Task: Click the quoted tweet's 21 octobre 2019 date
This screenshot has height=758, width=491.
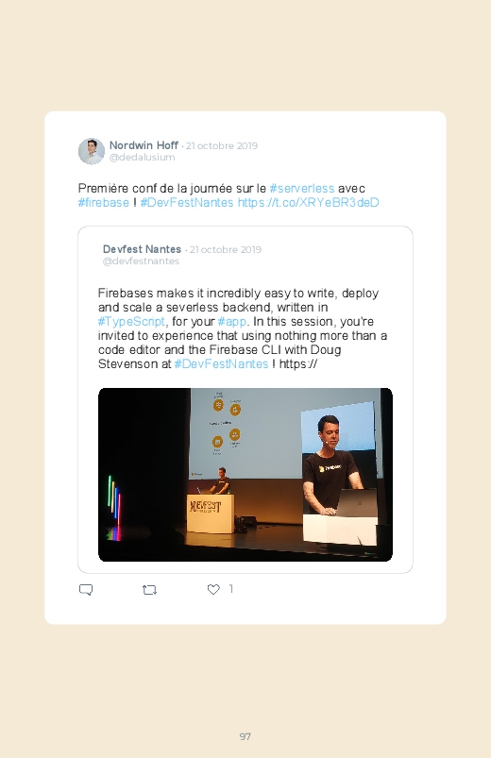Action: click(x=226, y=249)
